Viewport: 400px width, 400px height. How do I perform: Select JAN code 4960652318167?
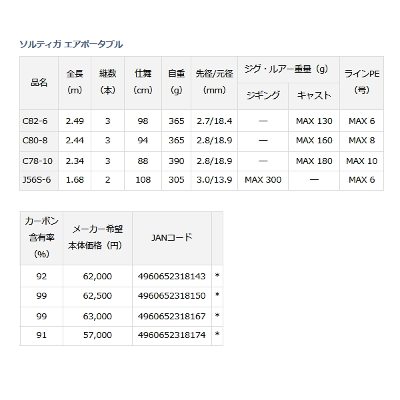172,316
